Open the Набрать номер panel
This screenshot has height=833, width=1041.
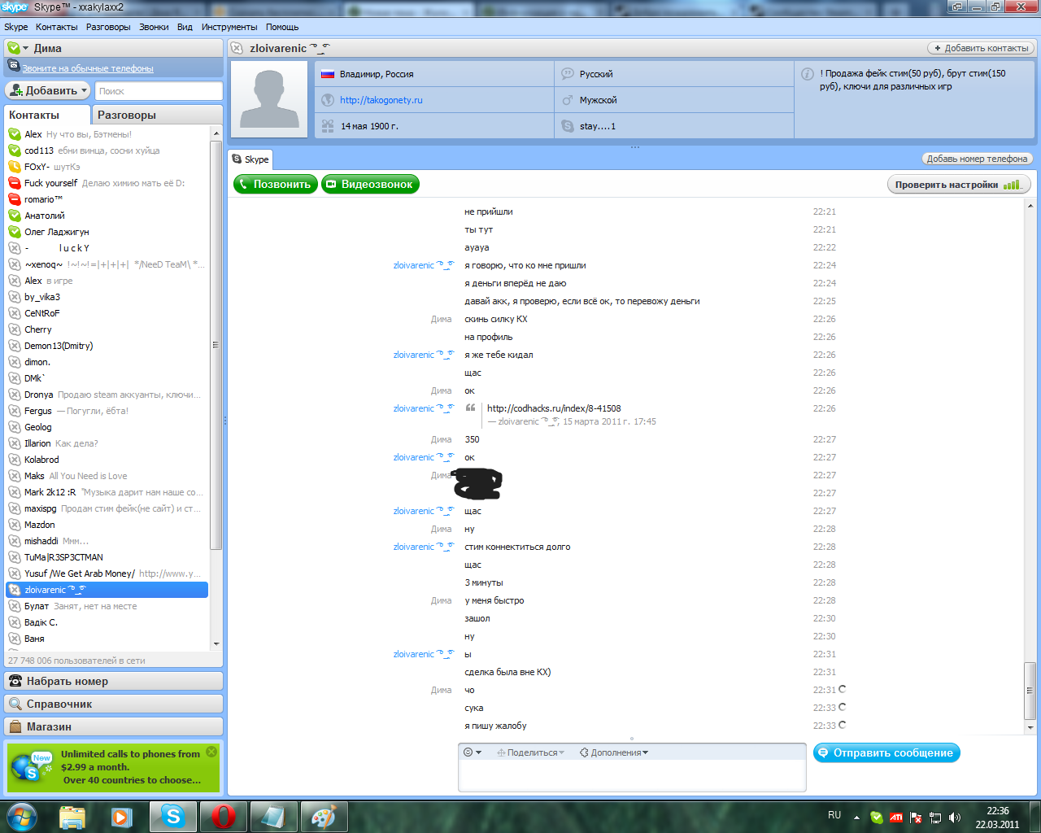(114, 681)
